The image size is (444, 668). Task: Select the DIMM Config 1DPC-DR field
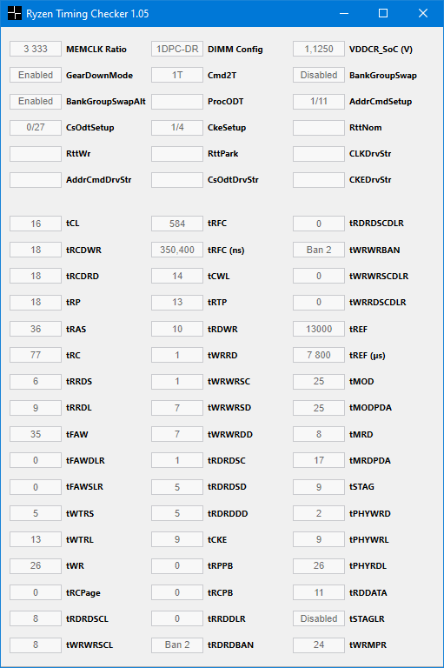(x=177, y=49)
